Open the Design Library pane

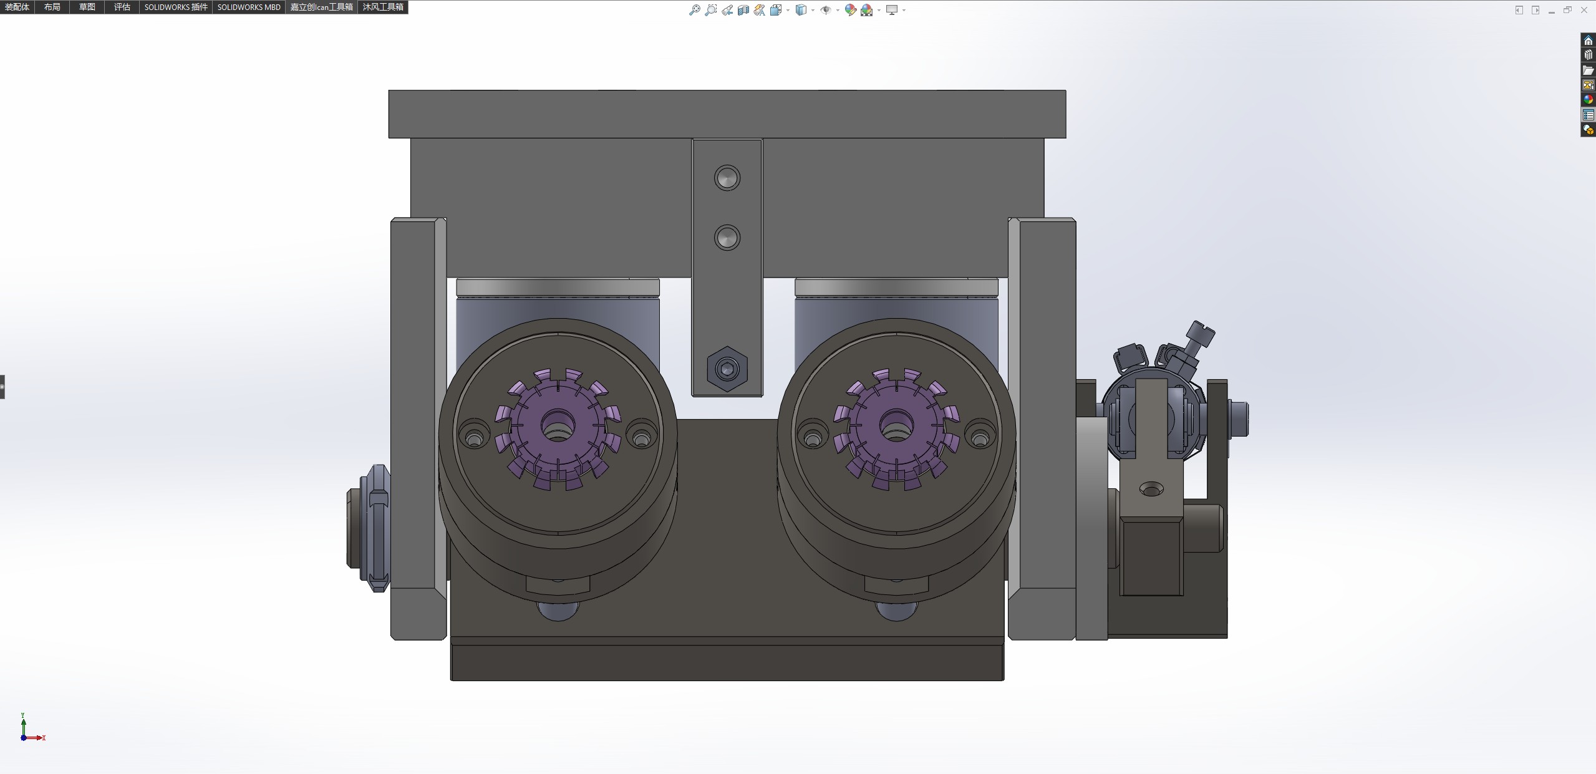point(1589,55)
